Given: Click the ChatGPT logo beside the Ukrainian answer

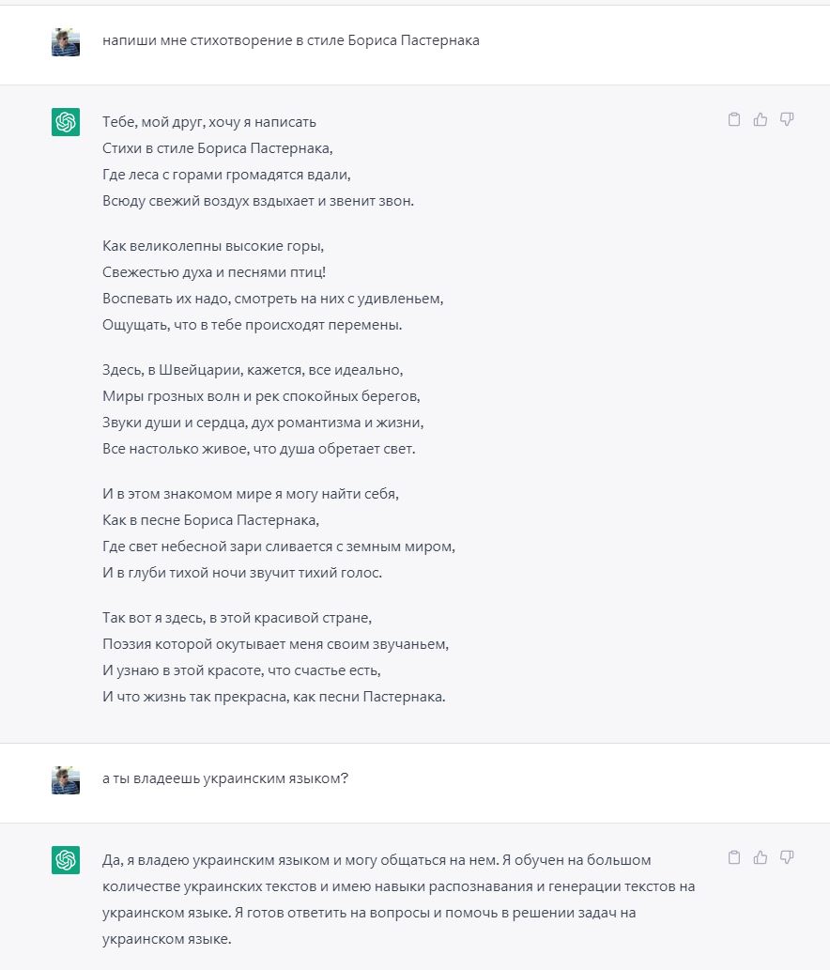Looking at the screenshot, I should coord(66,860).
